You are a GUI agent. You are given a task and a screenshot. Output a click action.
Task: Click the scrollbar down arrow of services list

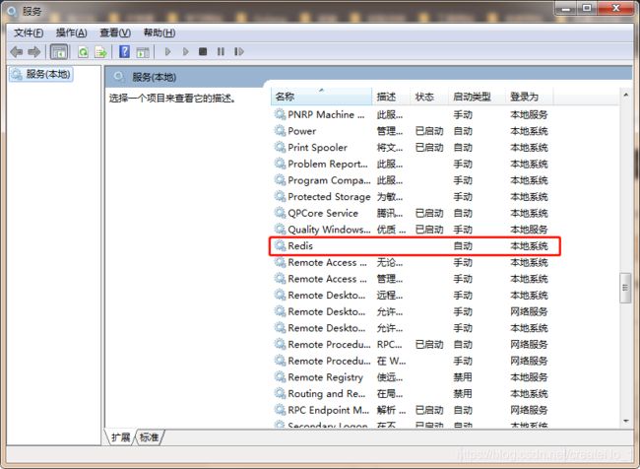[x=625, y=421]
